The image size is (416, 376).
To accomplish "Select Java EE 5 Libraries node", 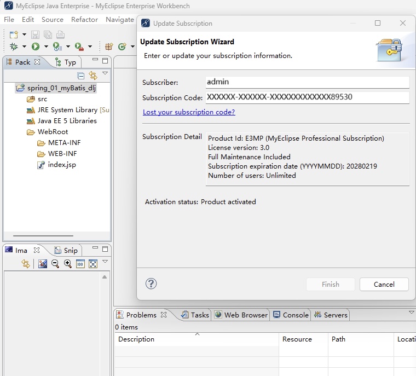I will [62, 121].
